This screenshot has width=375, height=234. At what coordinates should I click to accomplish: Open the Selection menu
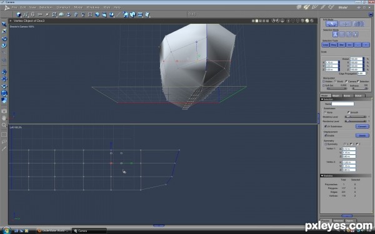tap(46, 7)
